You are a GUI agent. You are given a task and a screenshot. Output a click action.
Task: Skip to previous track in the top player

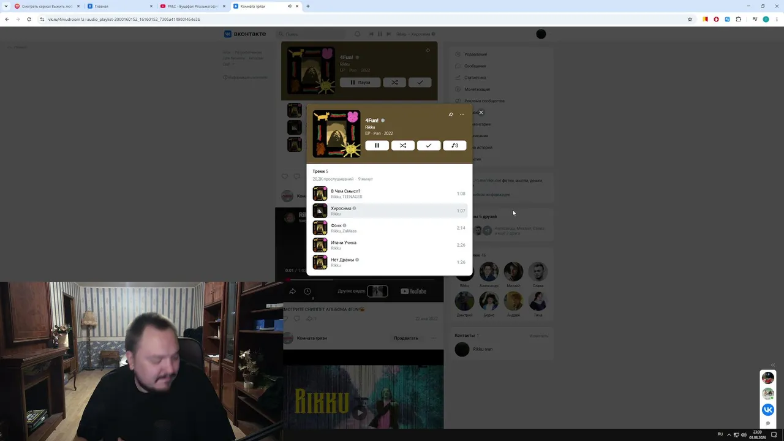tap(372, 34)
